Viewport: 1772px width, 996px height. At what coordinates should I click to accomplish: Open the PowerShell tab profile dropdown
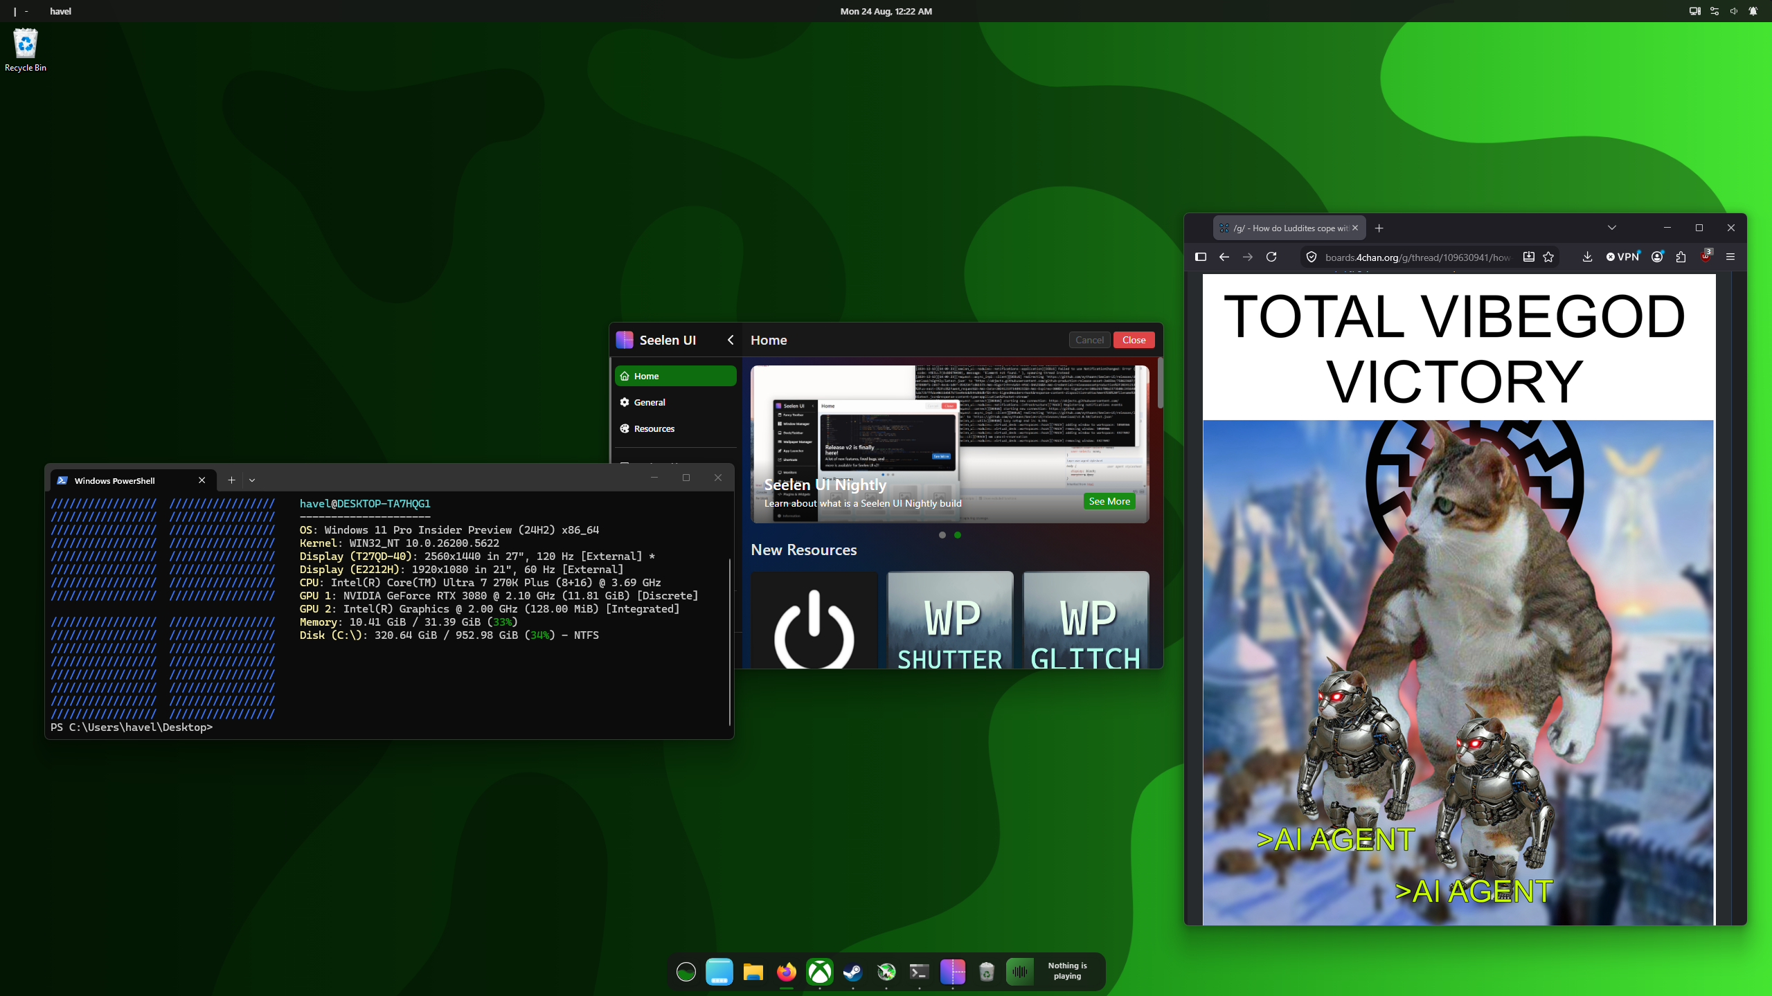pyautogui.click(x=252, y=480)
